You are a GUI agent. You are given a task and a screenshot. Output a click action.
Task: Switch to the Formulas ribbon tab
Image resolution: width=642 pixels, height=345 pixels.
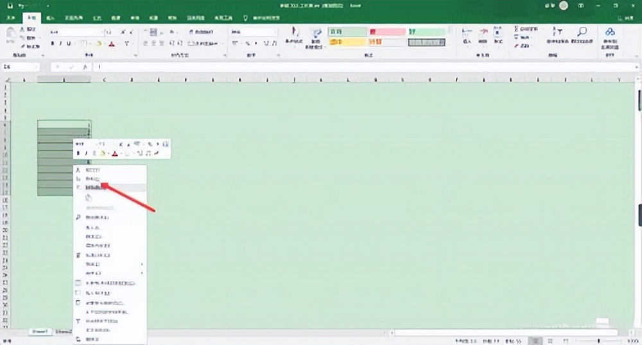(97, 18)
